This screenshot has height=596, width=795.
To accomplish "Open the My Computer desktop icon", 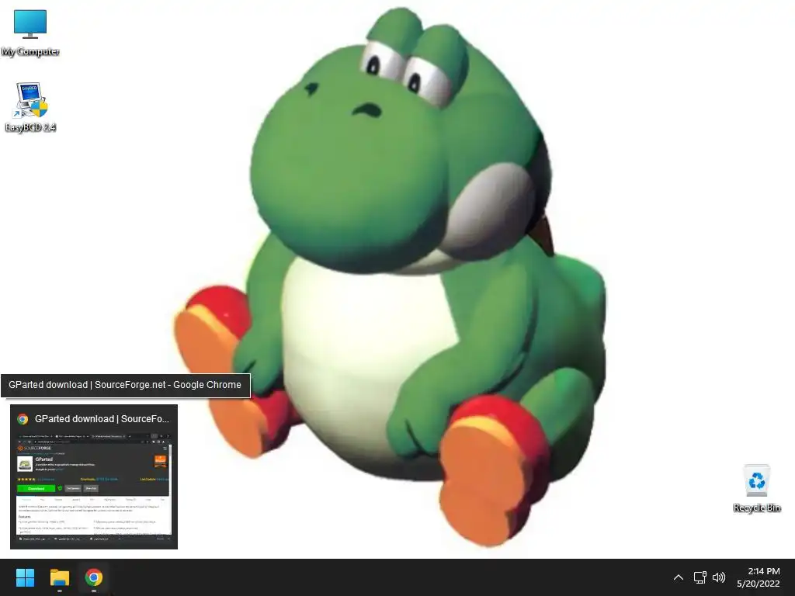I will pyautogui.click(x=30, y=32).
